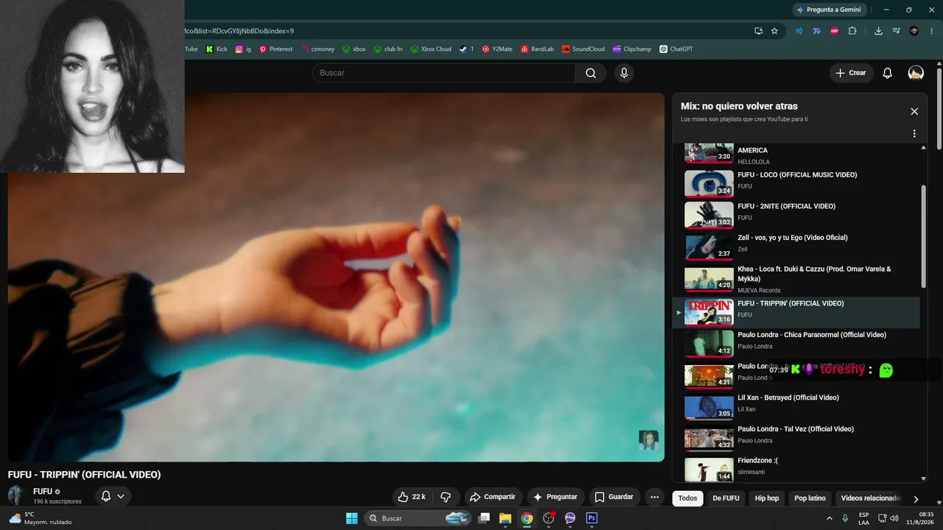Open the SoundCloud bookmark
The height and width of the screenshot is (530, 943).
pos(583,49)
